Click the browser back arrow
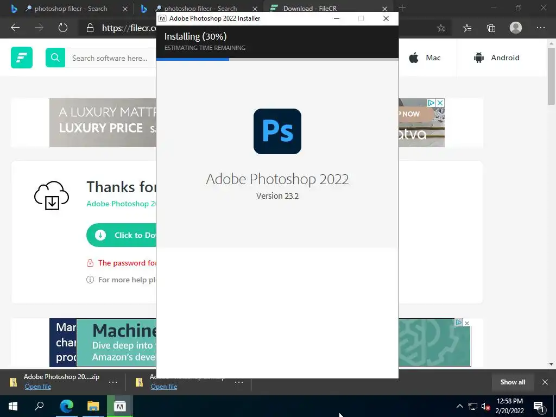This screenshot has width=556, height=417. (x=15, y=28)
